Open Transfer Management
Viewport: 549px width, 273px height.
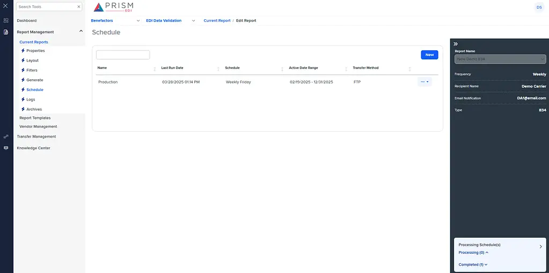36,136
